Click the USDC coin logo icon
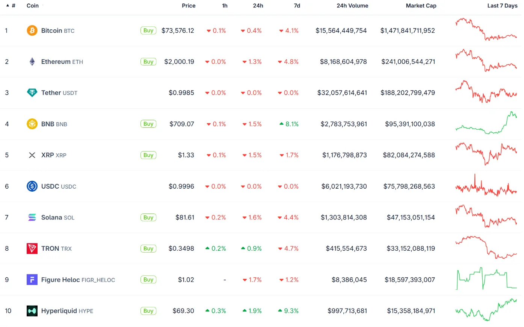This screenshot has height=327, width=524. coord(32,186)
